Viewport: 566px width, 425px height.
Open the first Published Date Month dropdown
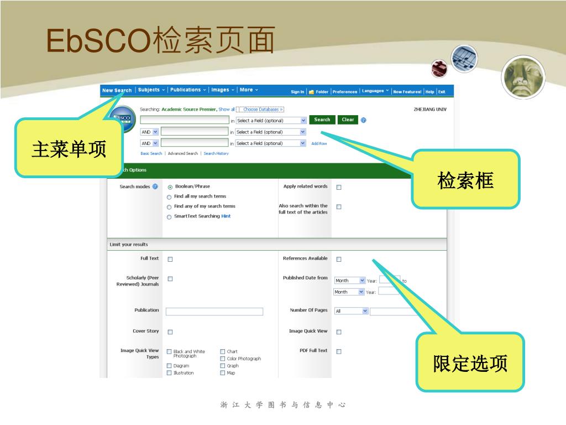point(350,281)
